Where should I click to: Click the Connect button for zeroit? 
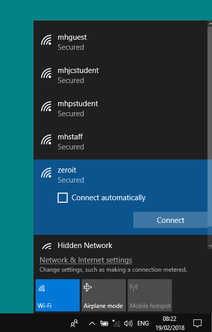170,220
